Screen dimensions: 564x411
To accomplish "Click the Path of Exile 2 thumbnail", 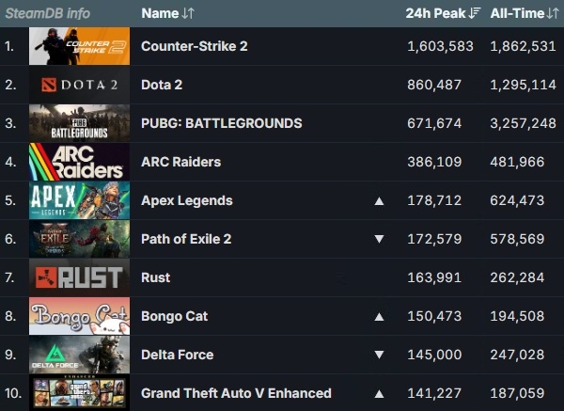I will pyautogui.click(x=79, y=239).
